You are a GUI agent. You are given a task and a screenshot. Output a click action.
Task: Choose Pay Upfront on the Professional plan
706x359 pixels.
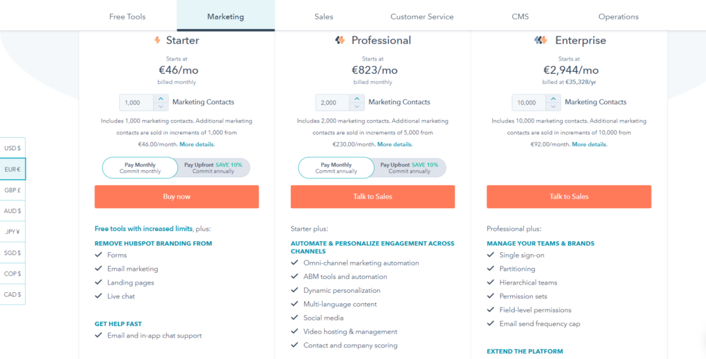point(410,168)
